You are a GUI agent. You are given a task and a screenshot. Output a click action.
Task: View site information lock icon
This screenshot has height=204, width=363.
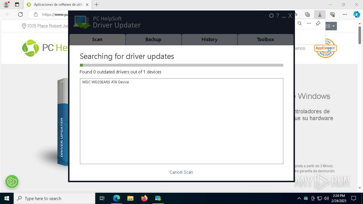tap(35, 14)
